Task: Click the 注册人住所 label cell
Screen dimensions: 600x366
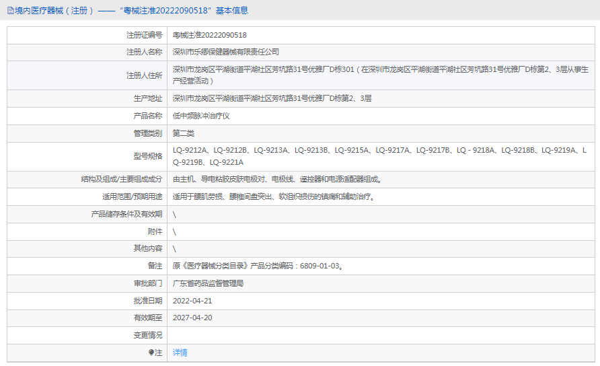Action: pos(87,75)
